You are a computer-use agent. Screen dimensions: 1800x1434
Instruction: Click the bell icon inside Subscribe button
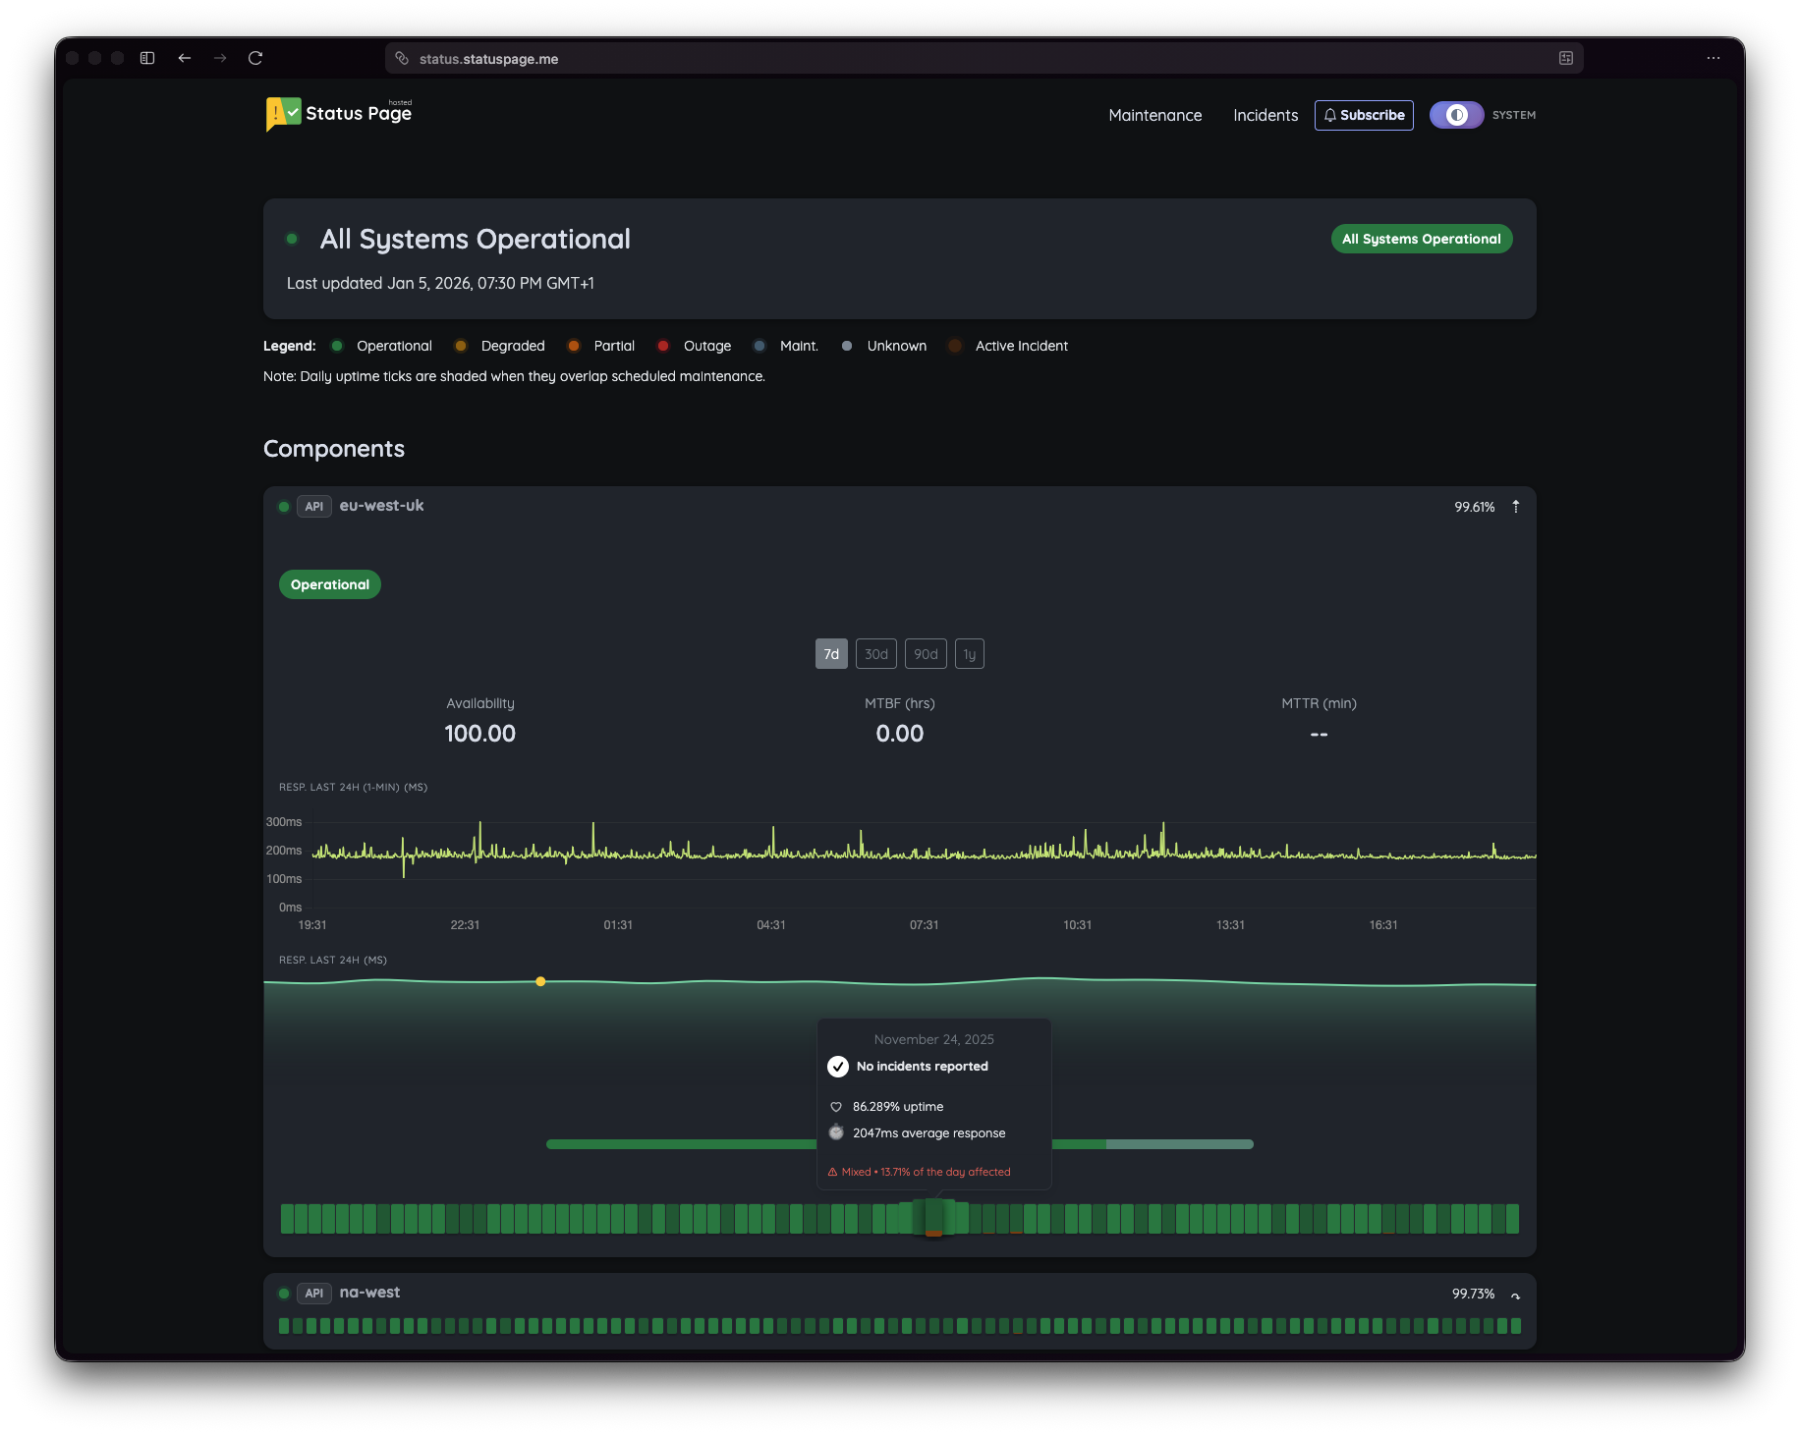1331,115
